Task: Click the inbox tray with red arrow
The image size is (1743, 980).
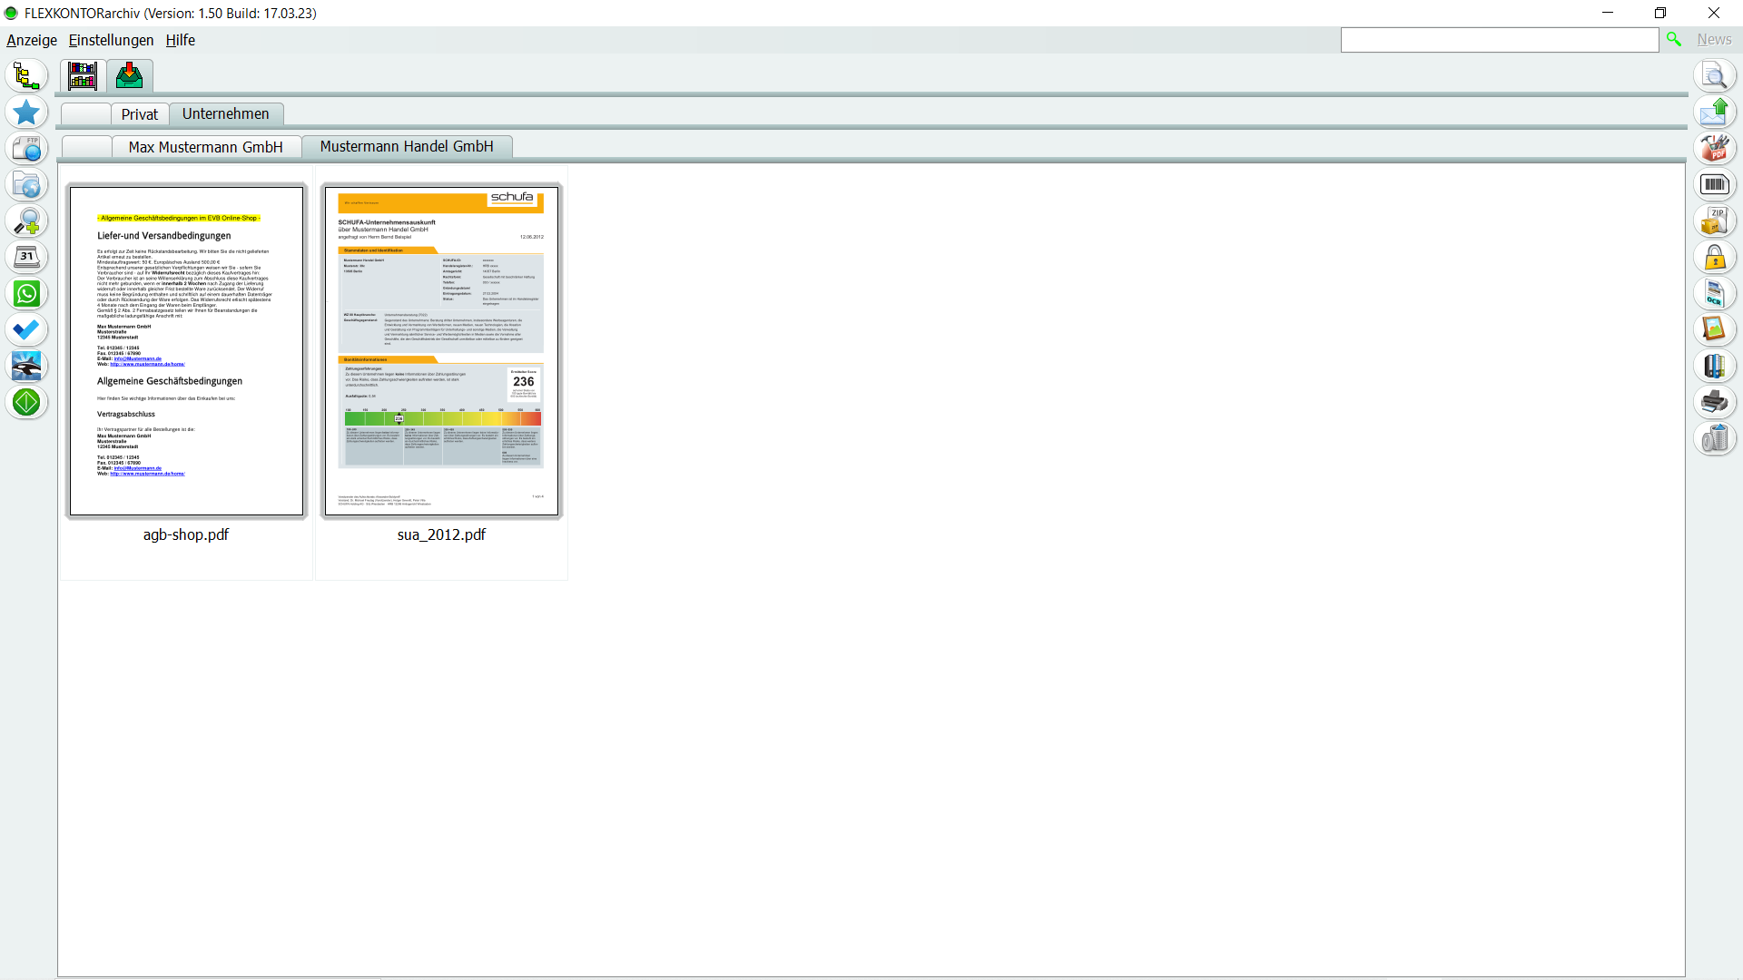Action: pyautogui.click(x=129, y=76)
